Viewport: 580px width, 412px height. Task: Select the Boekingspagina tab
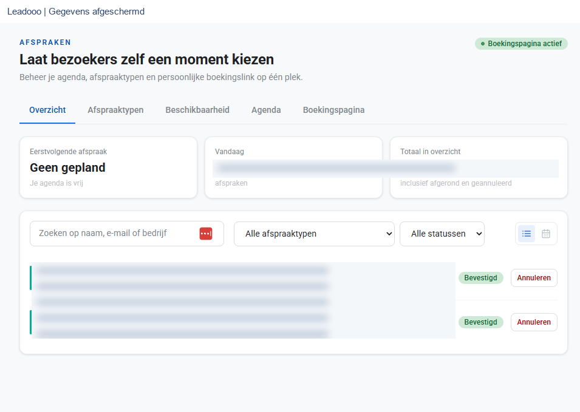(333, 110)
